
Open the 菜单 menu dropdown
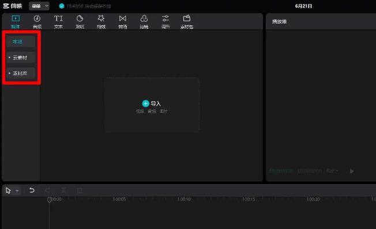point(39,6)
